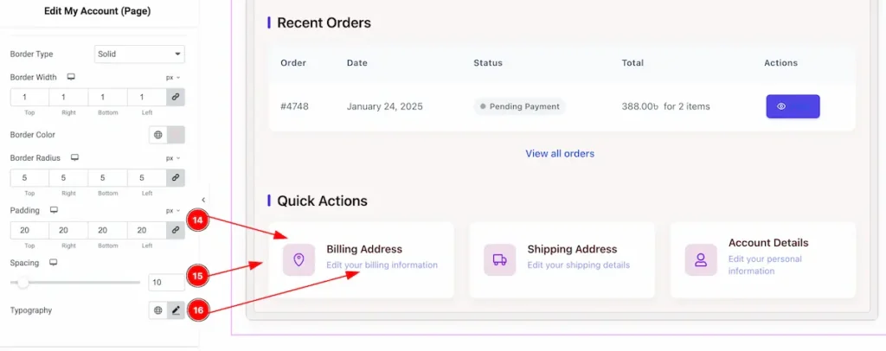Image resolution: width=886 pixels, height=351 pixels.
Task: Expand Padding px unit selector
Action: point(173,210)
